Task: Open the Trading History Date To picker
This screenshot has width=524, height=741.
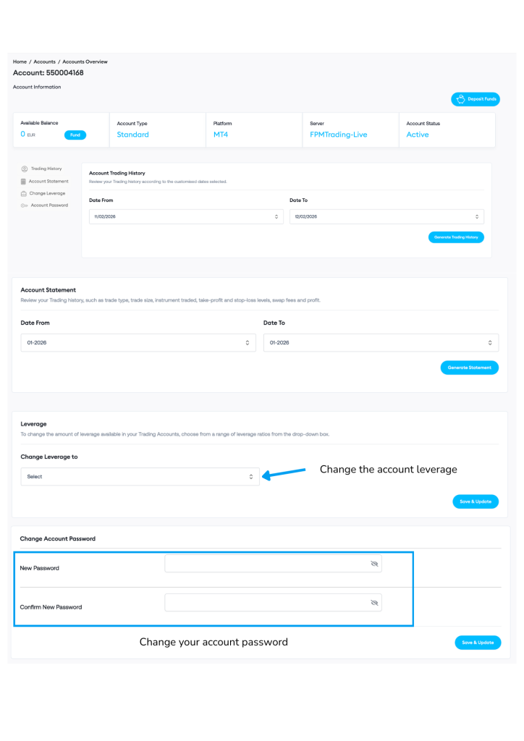Action: 386,216
